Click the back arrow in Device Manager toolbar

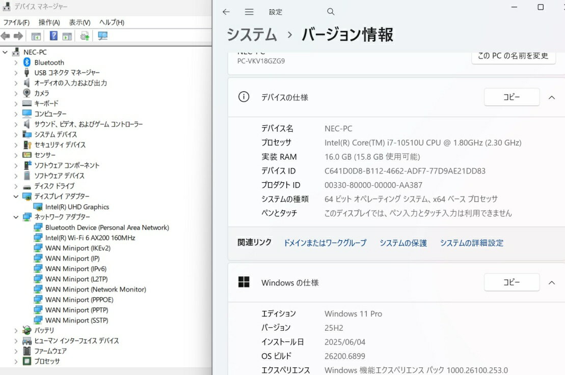point(6,36)
